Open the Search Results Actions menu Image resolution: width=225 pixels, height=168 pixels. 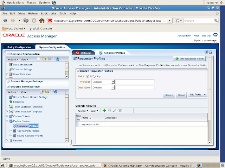(83, 111)
